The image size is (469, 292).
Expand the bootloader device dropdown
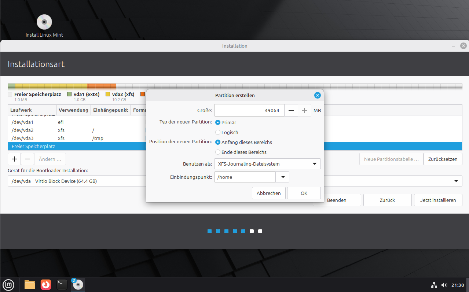click(456, 181)
